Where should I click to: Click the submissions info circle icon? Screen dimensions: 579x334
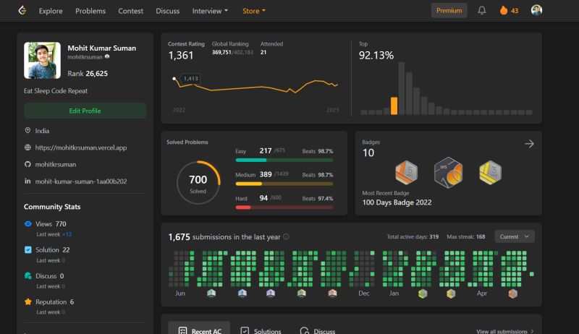(x=286, y=236)
